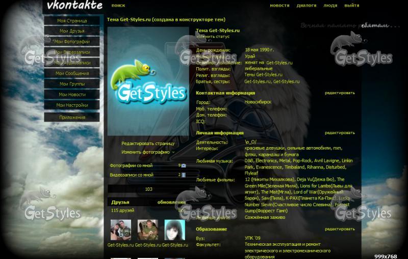Click political views либеральные

point(259,69)
